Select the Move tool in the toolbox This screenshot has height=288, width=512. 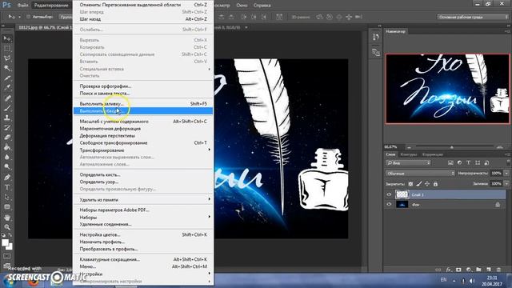(x=7, y=38)
